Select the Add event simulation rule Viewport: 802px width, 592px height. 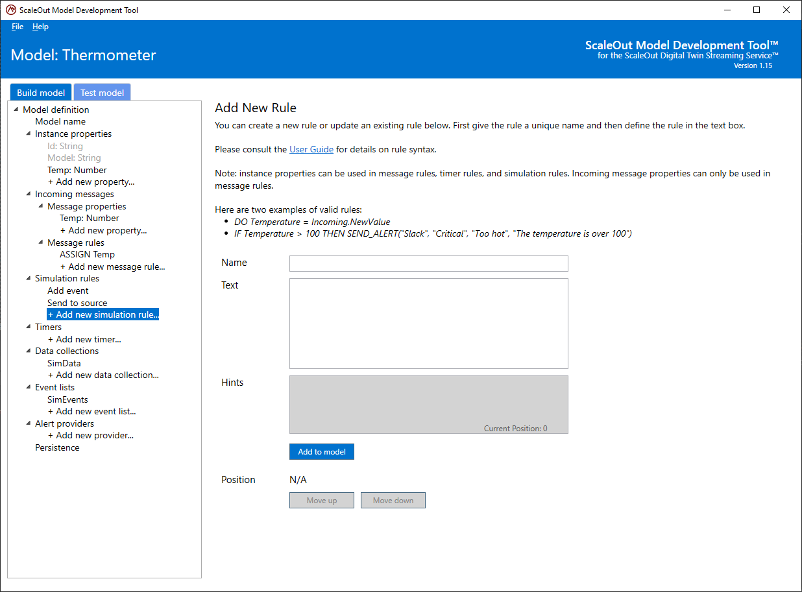pyautogui.click(x=68, y=290)
